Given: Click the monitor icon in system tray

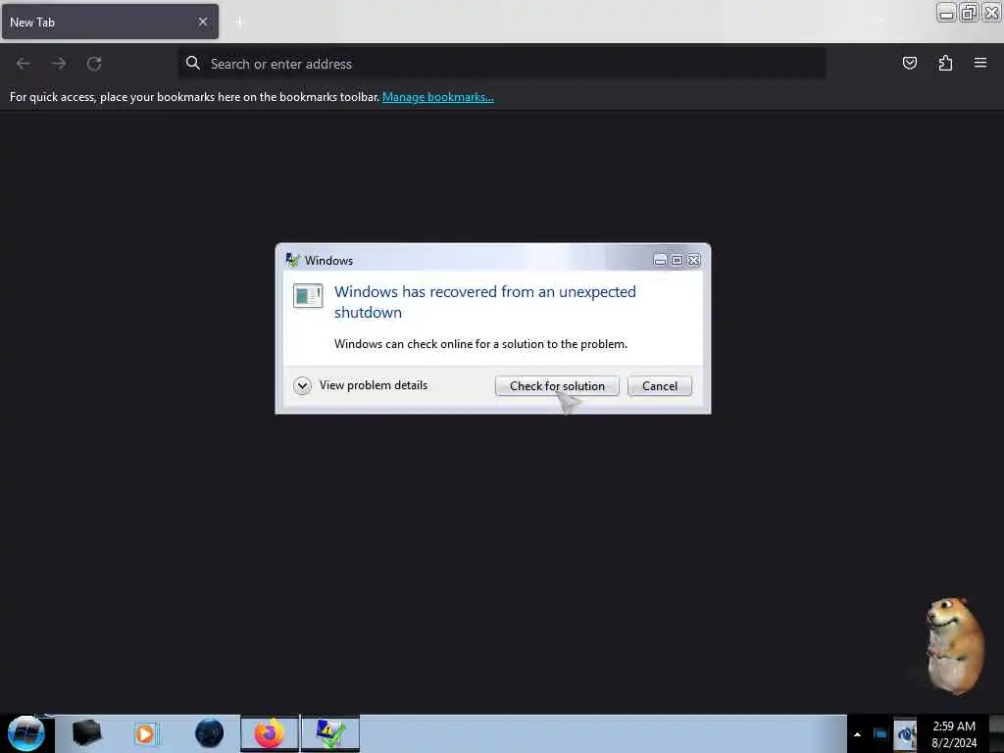Looking at the screenshot, I should tap(880, 734).
